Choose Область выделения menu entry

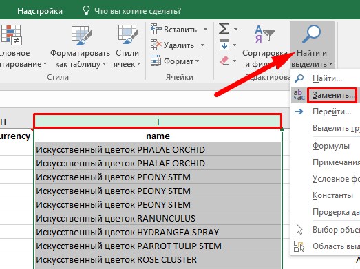tap(336, 246)
